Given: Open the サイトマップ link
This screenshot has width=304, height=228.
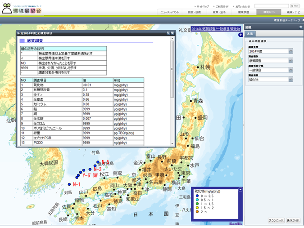Looking at the screenshot, I should click(202, 7).
